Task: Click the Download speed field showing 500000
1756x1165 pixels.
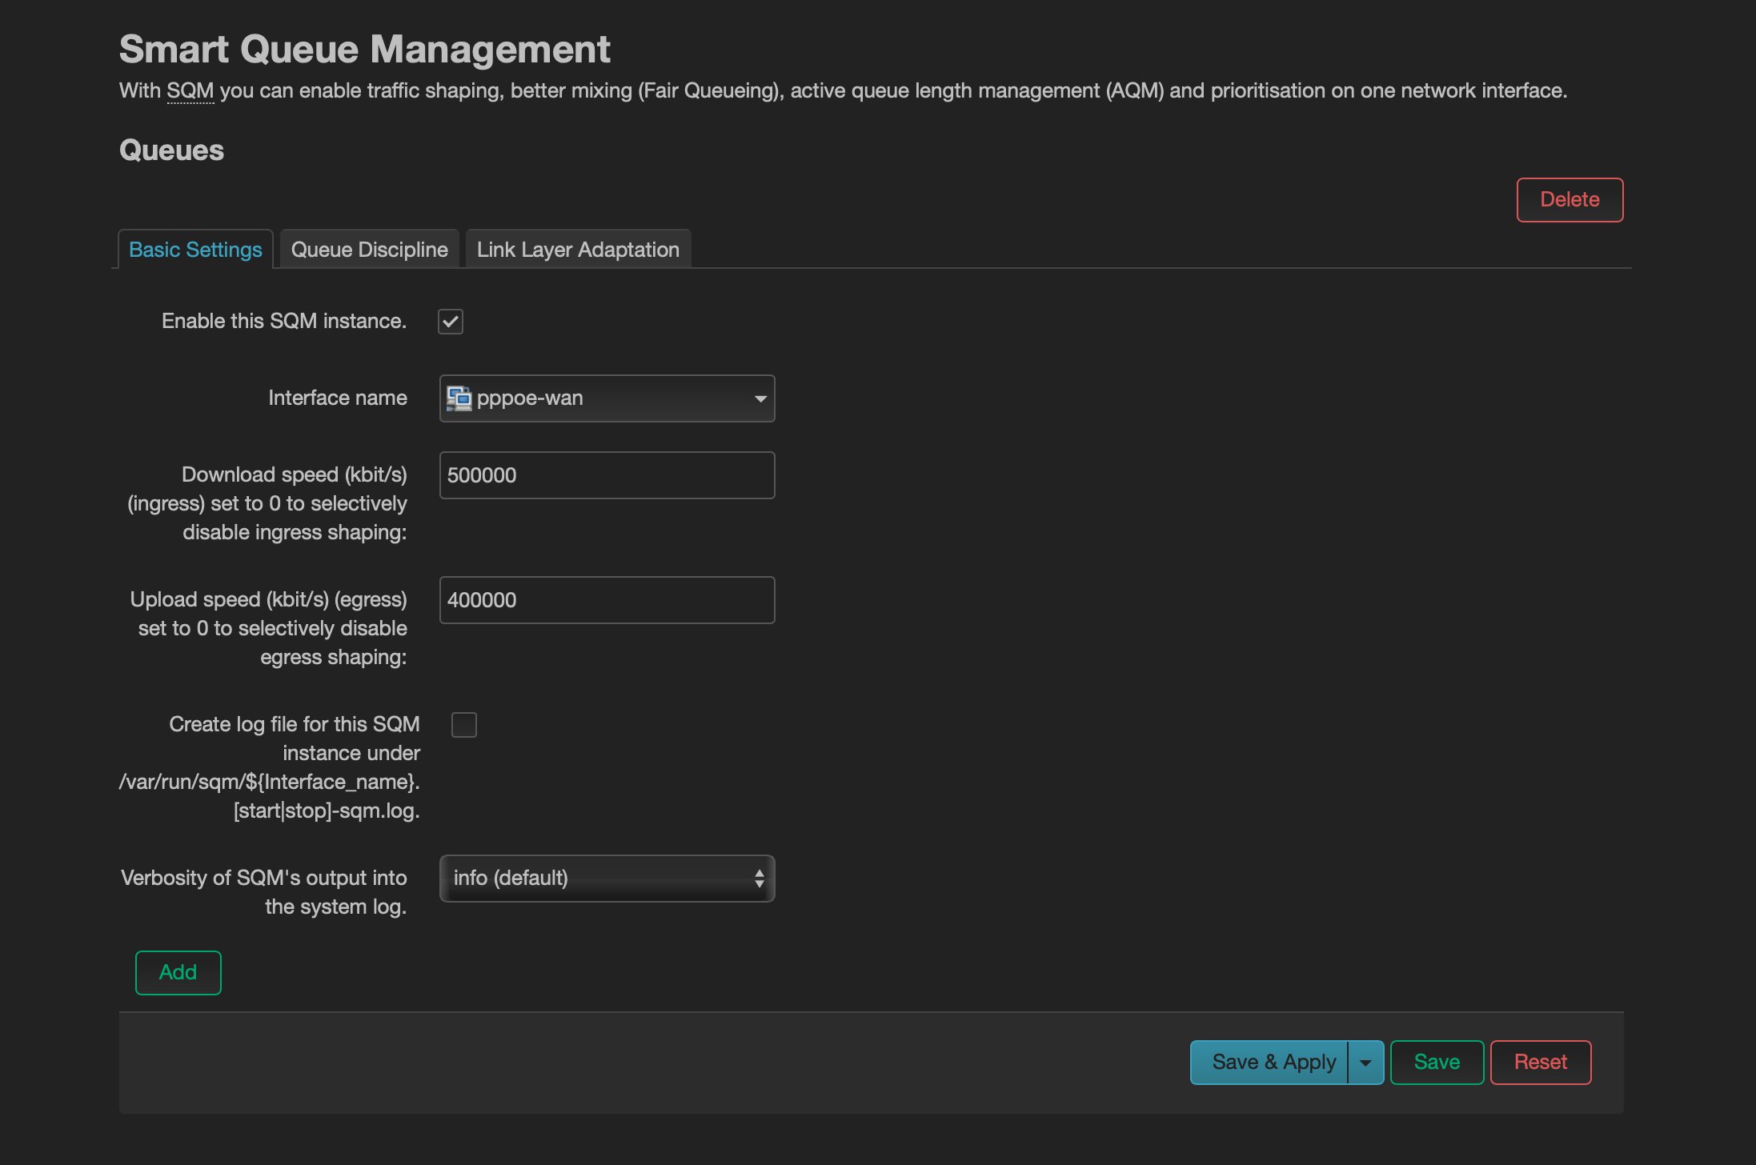Action: click(607, 475)
